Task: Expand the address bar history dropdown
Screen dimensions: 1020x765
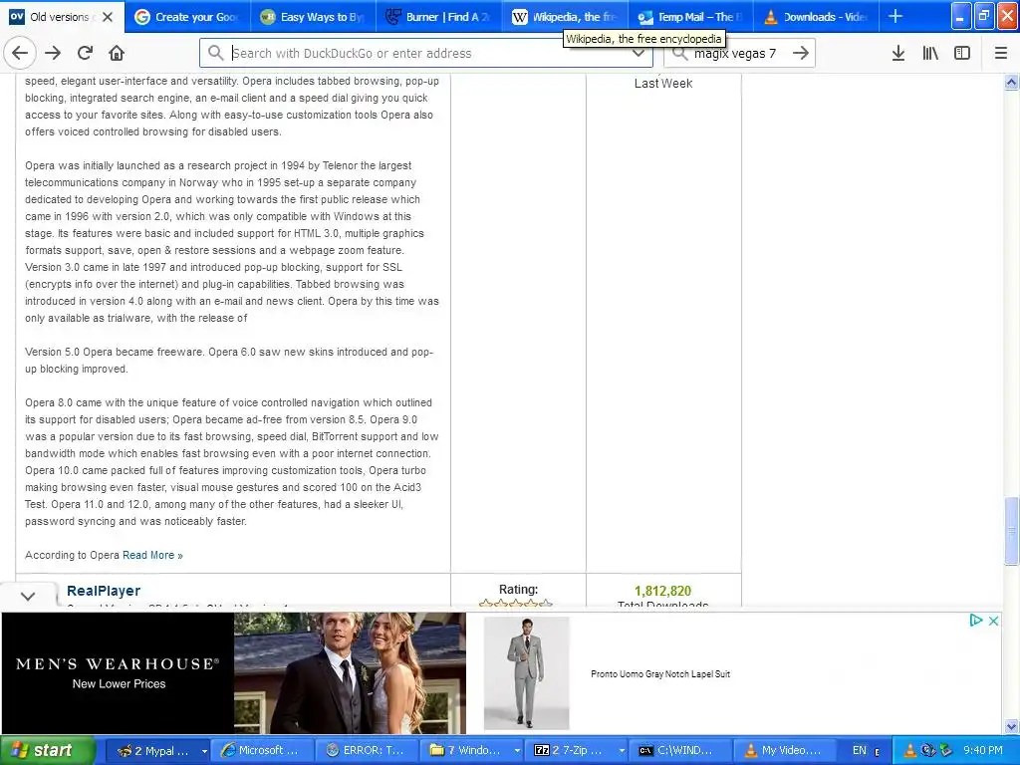Action: pyautogui.click(x=638, y=54)
